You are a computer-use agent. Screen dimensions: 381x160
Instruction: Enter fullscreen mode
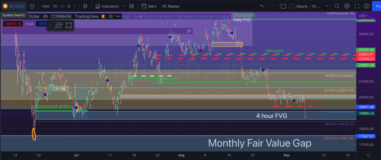[357, 6]
